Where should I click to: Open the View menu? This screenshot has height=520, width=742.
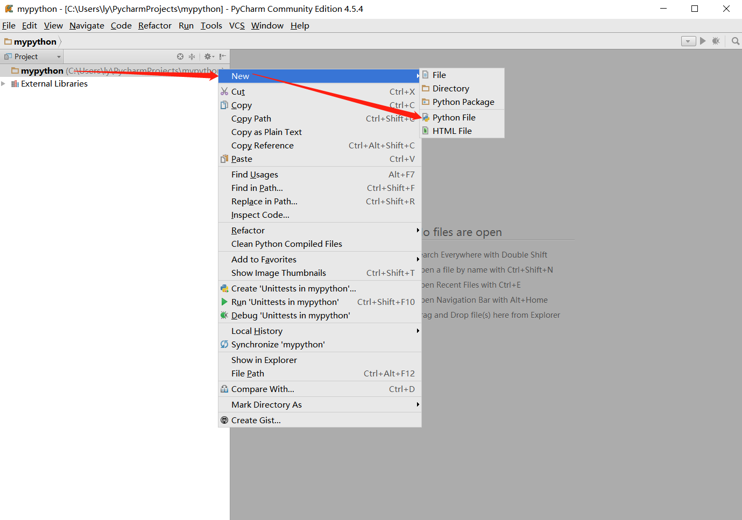[x=53, y=25]
